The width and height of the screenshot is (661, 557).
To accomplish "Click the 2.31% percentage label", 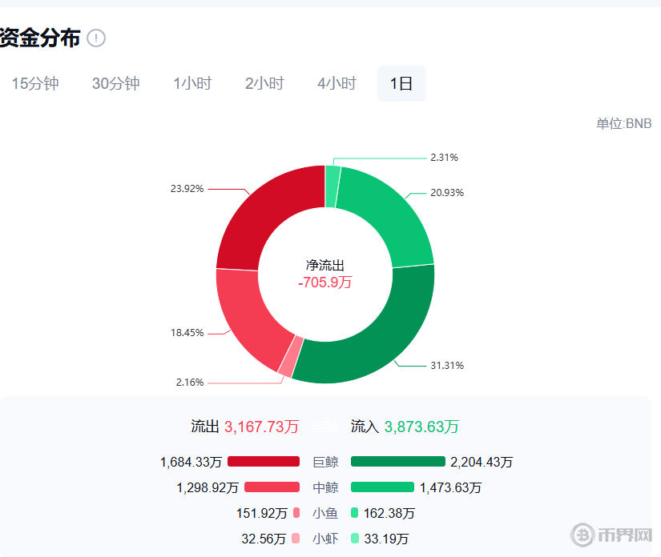I will pyautogui.click(x=444, y=158).
